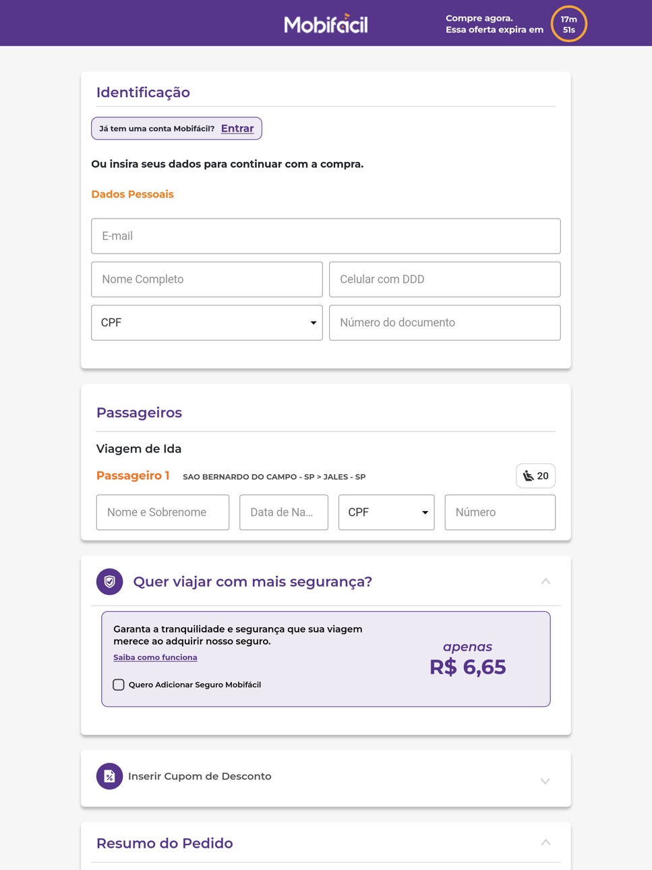The width and height of the screenshot is (652, 870).
Task: Select the Celular com DDD field
Action: tap(445, 279)
